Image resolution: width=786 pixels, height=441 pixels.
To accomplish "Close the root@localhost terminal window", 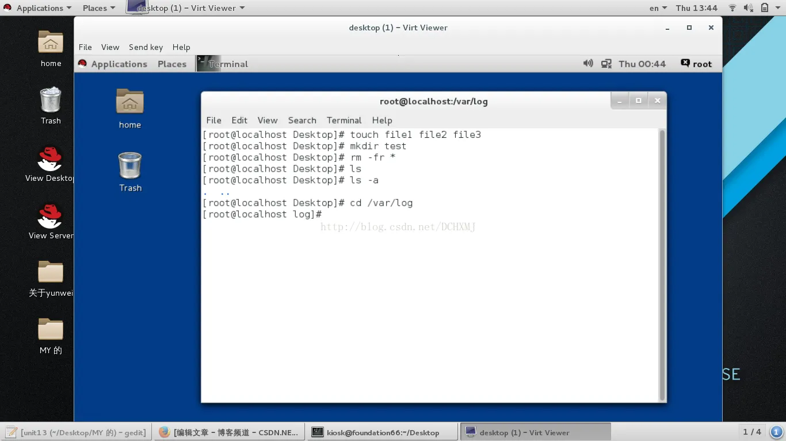I will tap(658, 101).
